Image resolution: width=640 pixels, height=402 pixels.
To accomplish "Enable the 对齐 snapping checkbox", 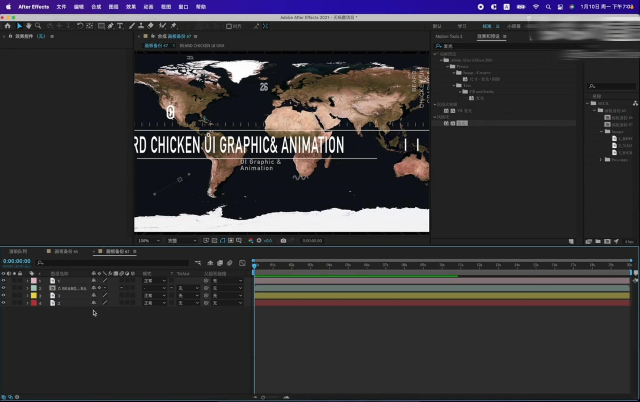I will [x=229, y=26].
